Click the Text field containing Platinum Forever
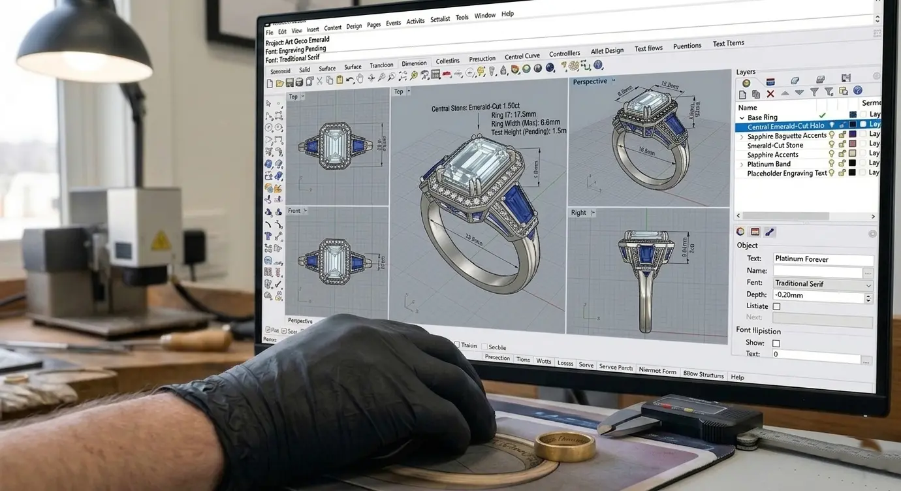 tap(823, 259)
